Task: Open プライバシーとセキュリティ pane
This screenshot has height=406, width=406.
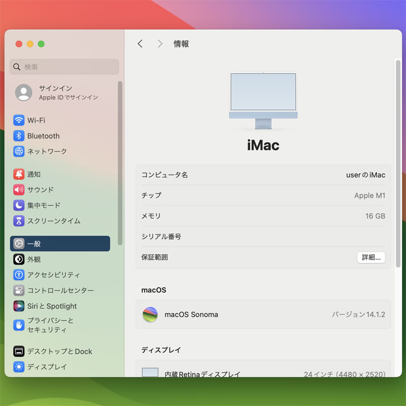Action: pos(50,325)
